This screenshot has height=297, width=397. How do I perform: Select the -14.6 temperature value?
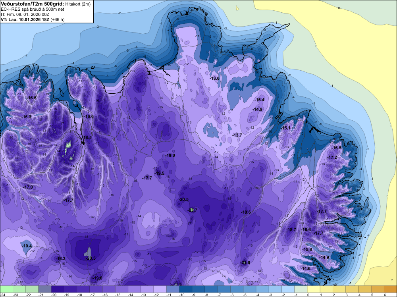[305, 268]
